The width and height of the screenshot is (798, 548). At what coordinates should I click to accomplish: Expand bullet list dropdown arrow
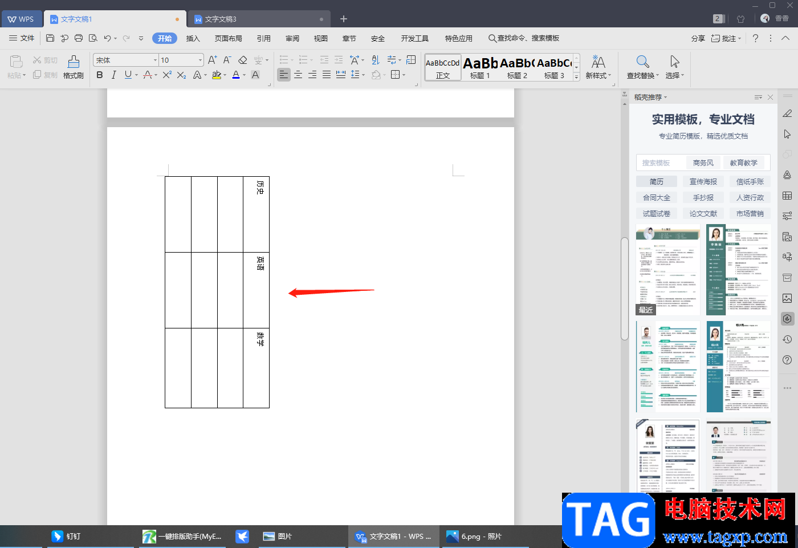(x=292, y=60)
